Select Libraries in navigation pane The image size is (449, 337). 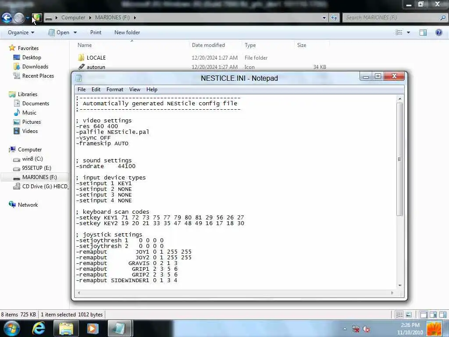click(28, 94)
